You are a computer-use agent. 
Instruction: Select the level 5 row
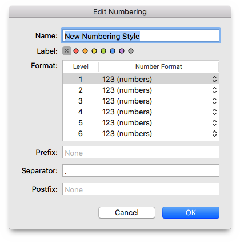pos(141,122)
